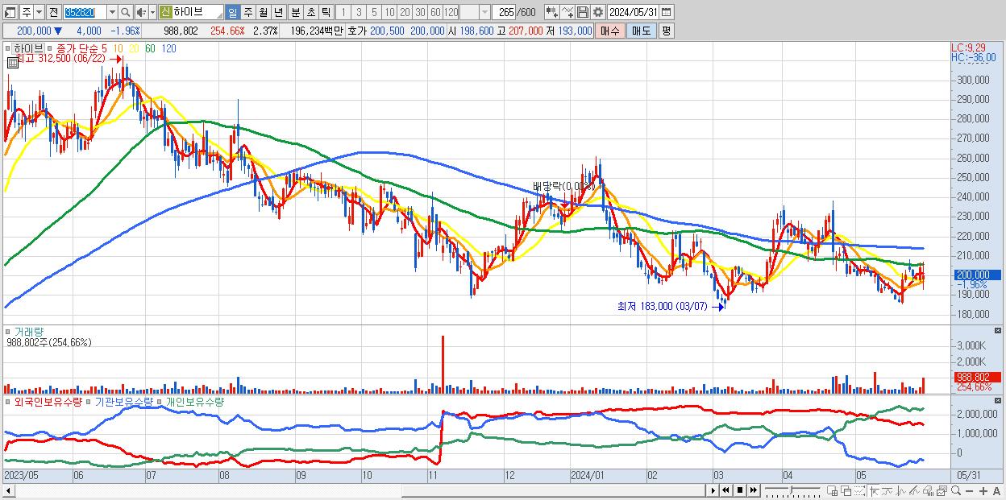Click the plus zoom-in icon

983,491
